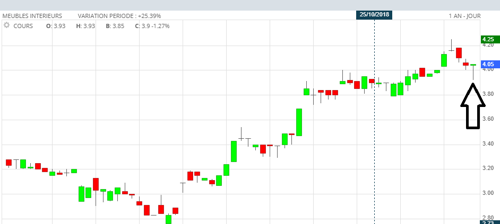
Task: Click the blue 4.05 current price tag
Action: [x=488, y=64]
